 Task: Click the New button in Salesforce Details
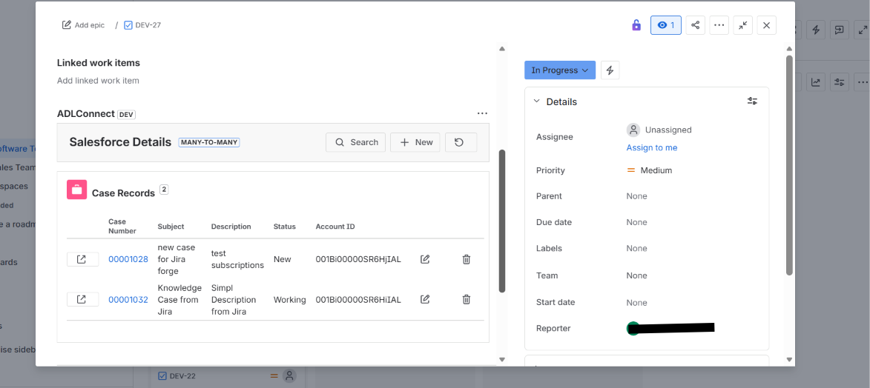(x=415, y=142)
